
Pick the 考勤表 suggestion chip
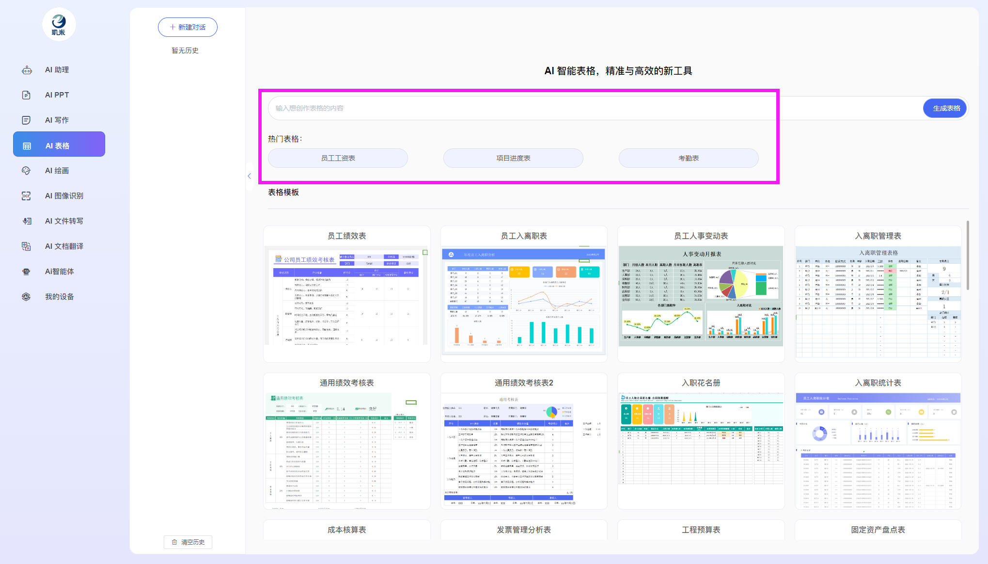point(688,158)
